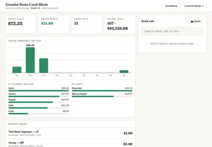
Task: Select the Gross Profit $31.89 value
Action: (47, 23)
